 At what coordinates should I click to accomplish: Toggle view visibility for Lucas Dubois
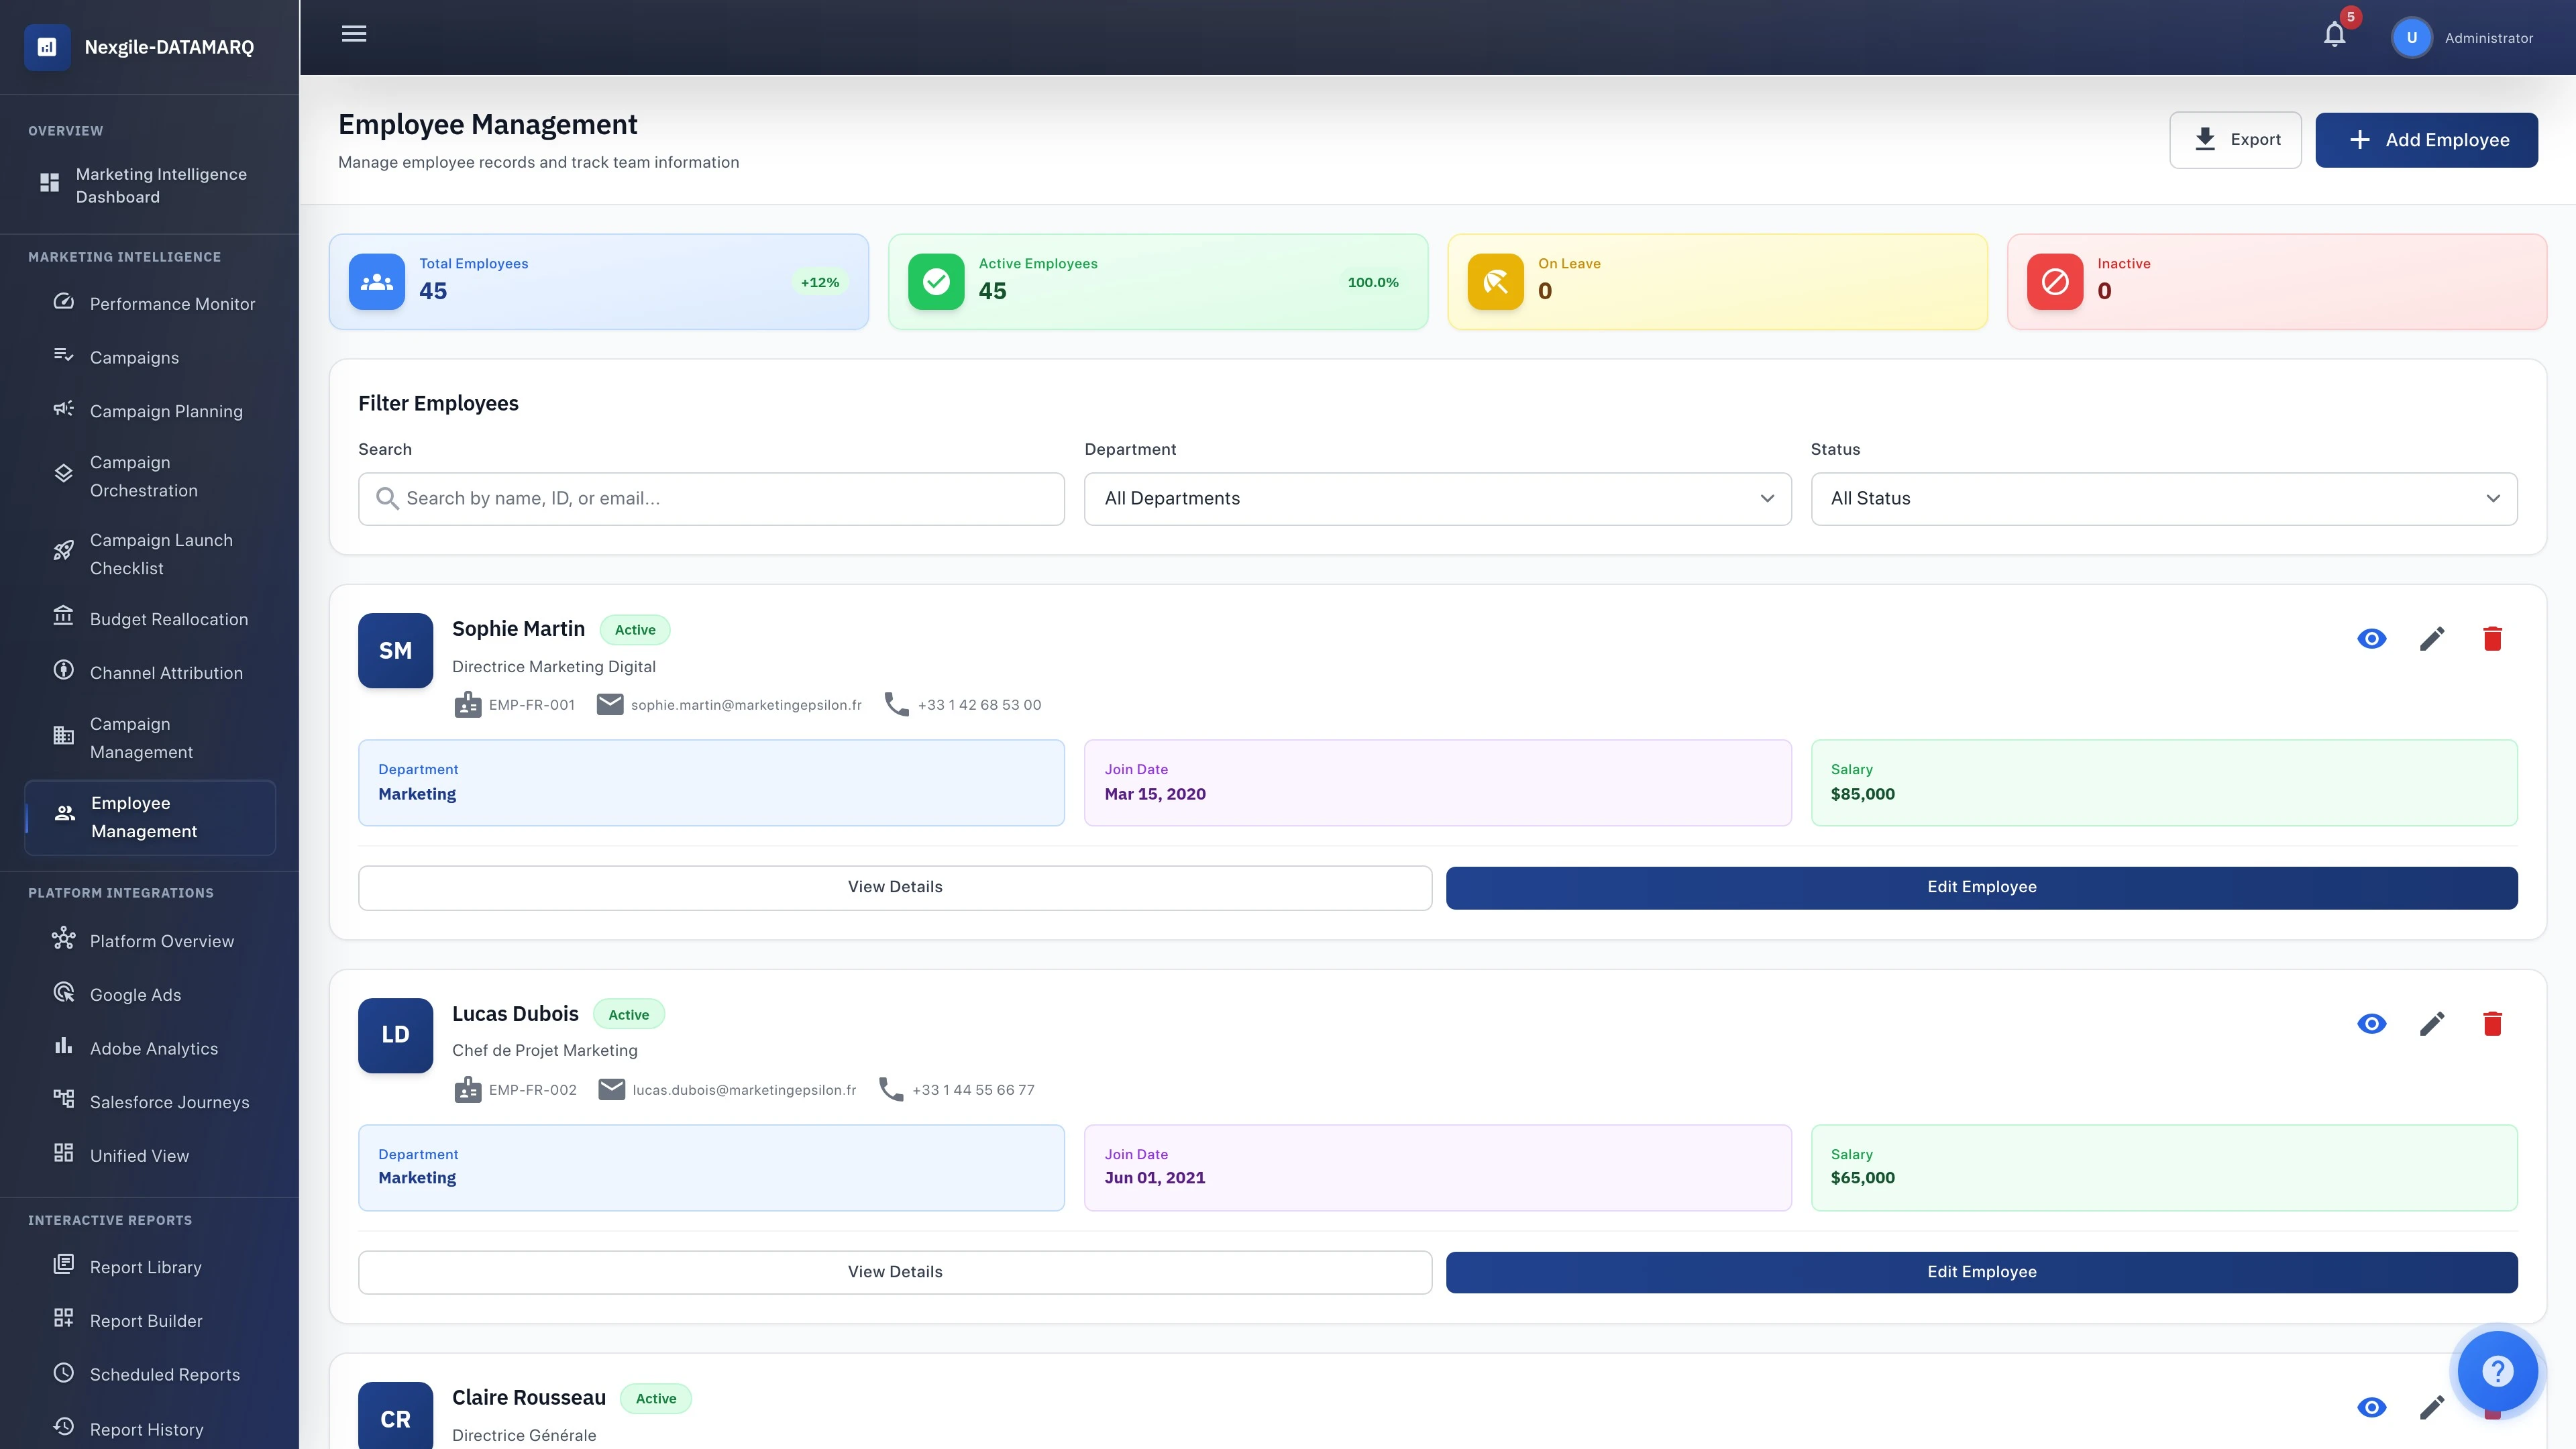coord(2371,1023)
